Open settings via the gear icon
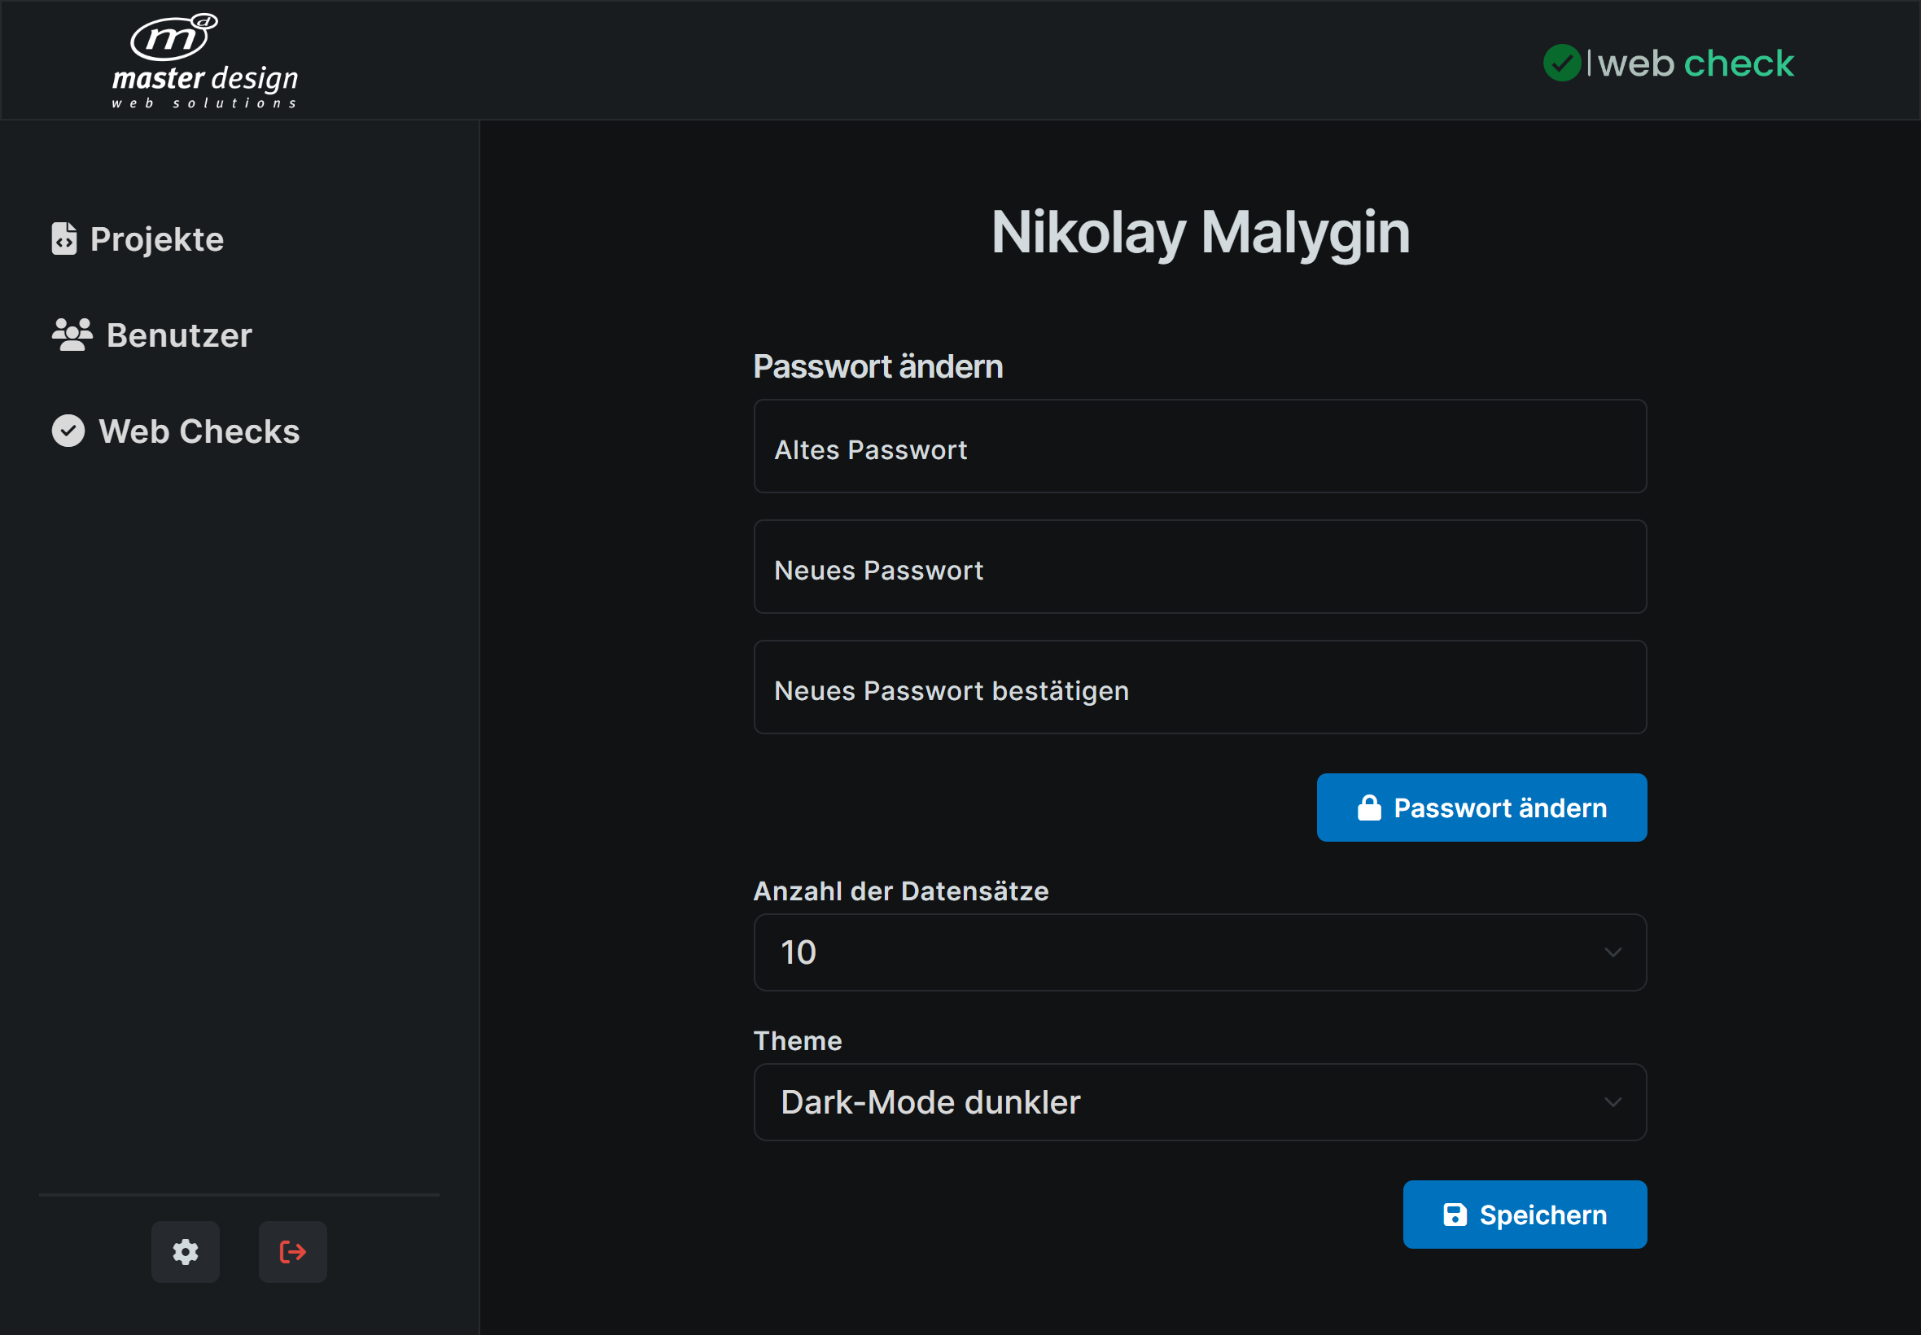 pos(186,1251)
